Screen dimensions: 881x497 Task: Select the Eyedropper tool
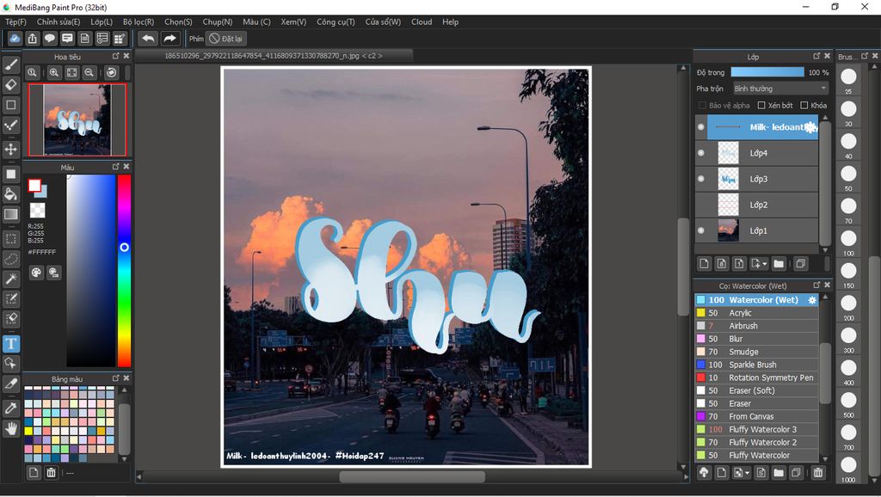[10, 408]
